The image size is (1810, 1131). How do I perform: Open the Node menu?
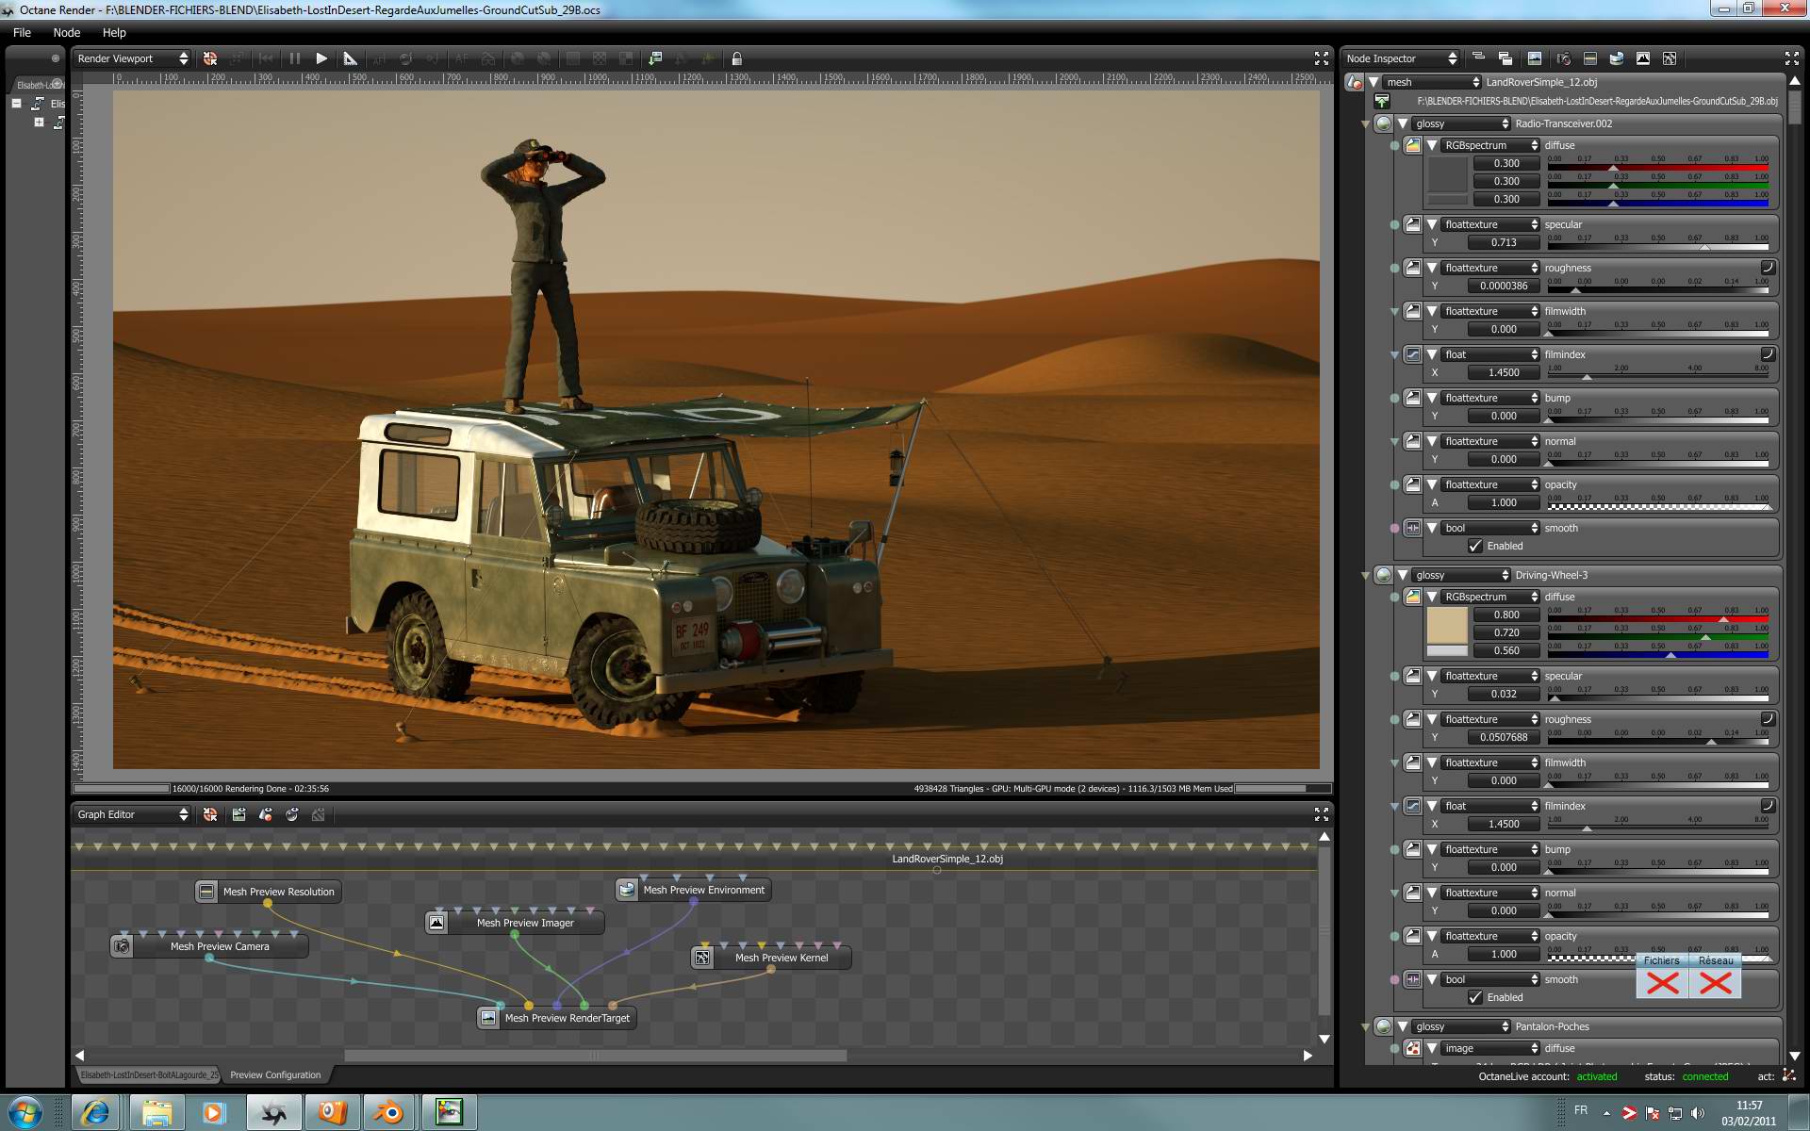click(x=66, y=32)
